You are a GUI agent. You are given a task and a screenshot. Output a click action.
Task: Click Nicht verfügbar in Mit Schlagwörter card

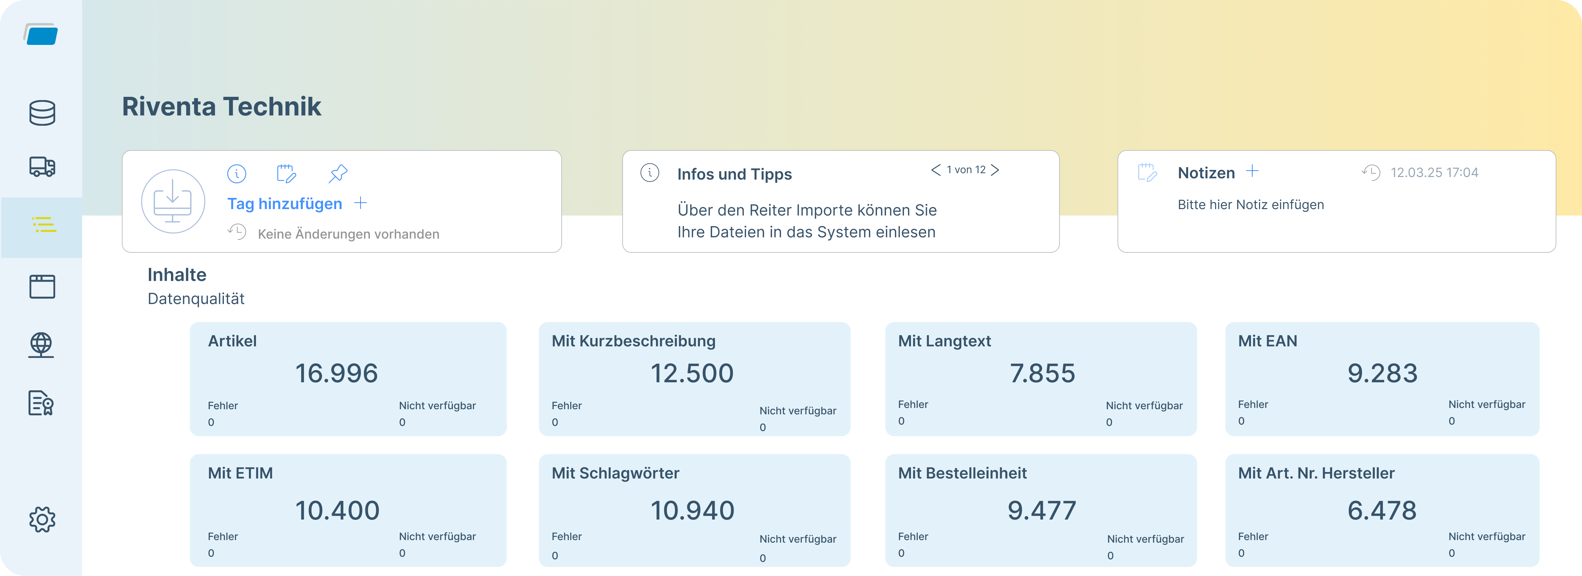point(797,539)
